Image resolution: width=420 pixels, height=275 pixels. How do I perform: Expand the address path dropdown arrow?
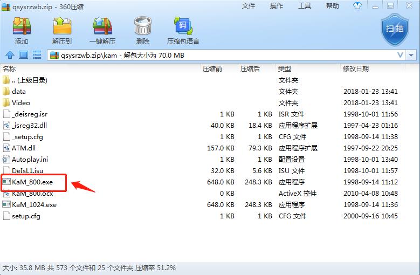pyautogui.click(x=400, y=55)
